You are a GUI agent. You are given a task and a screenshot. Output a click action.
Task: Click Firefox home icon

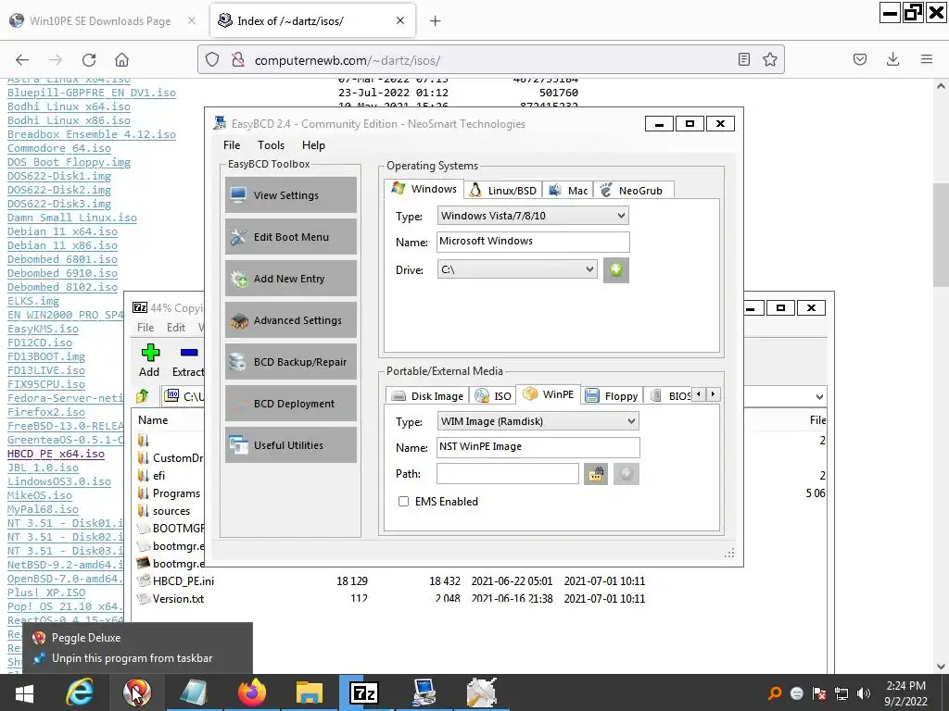coord(121,60)
